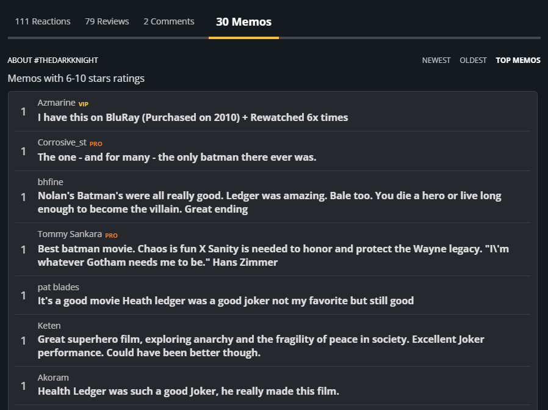Open Azmarine's user profile
The width and height of the screenshot is (548, 410).
coord(57,103)
